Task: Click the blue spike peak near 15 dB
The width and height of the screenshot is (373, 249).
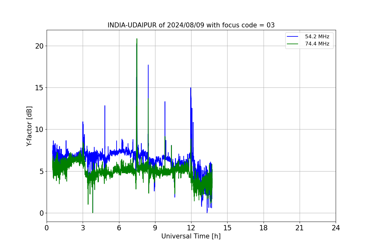Action: [191, 88]
